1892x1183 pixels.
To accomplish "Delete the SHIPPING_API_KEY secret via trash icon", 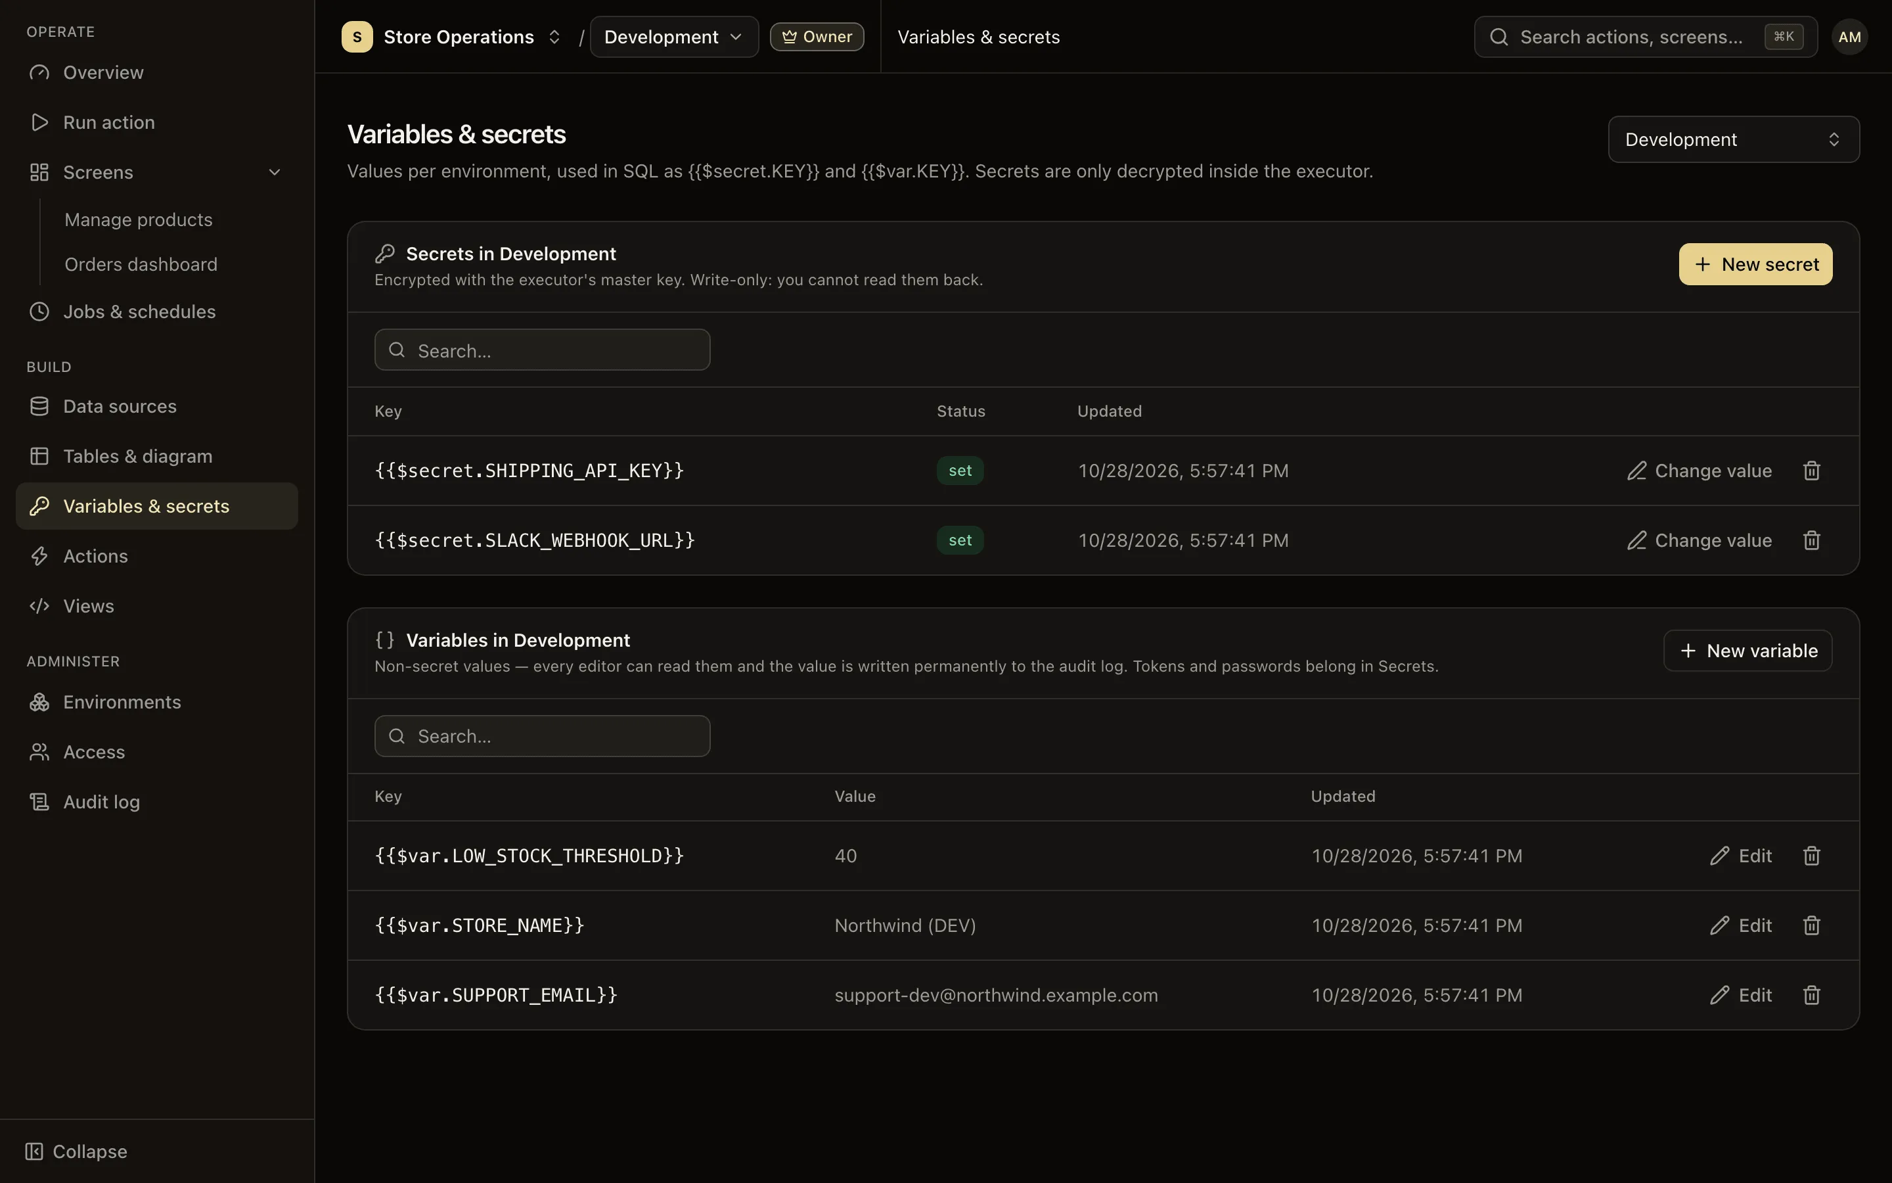I will pos(1811,470).
